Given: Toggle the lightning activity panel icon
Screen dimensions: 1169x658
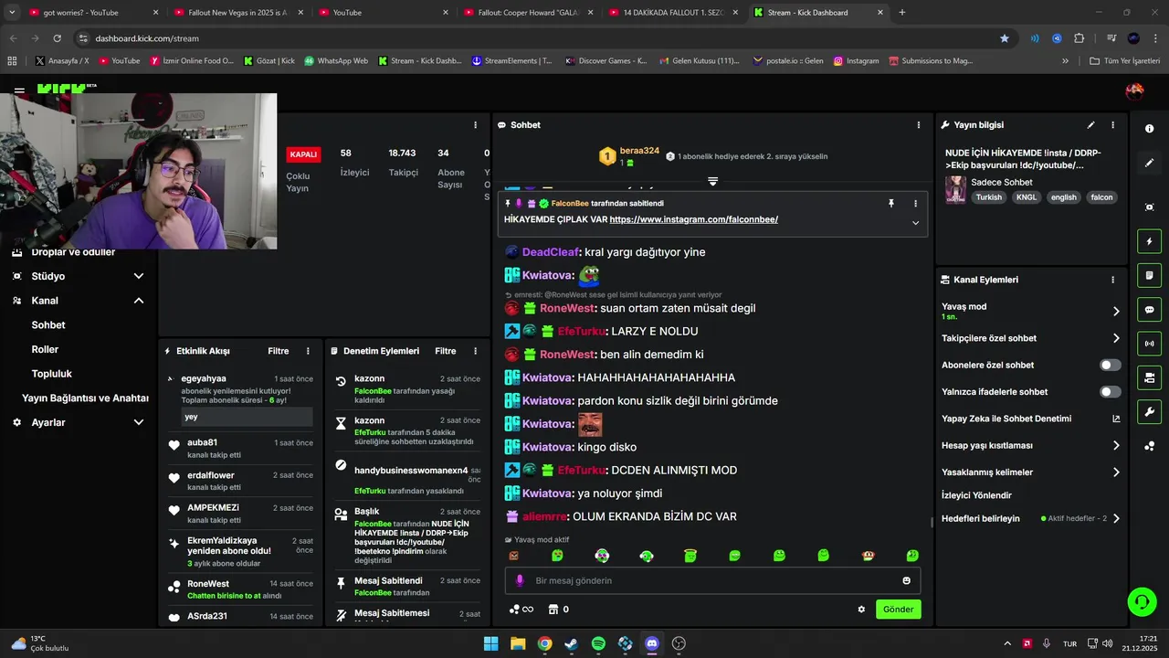Looking at the screenshot, I should [x=1149, y=241].
